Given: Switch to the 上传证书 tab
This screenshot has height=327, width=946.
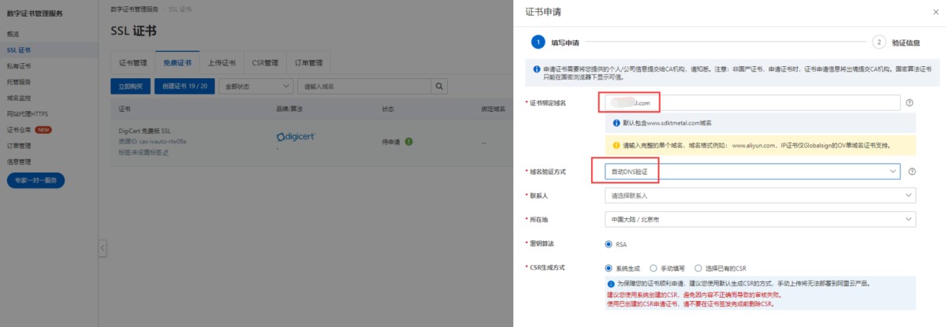Looking at the screenshot, I should [222, 63].
